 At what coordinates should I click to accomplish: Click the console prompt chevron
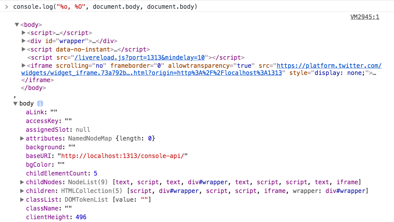(7, 6)
